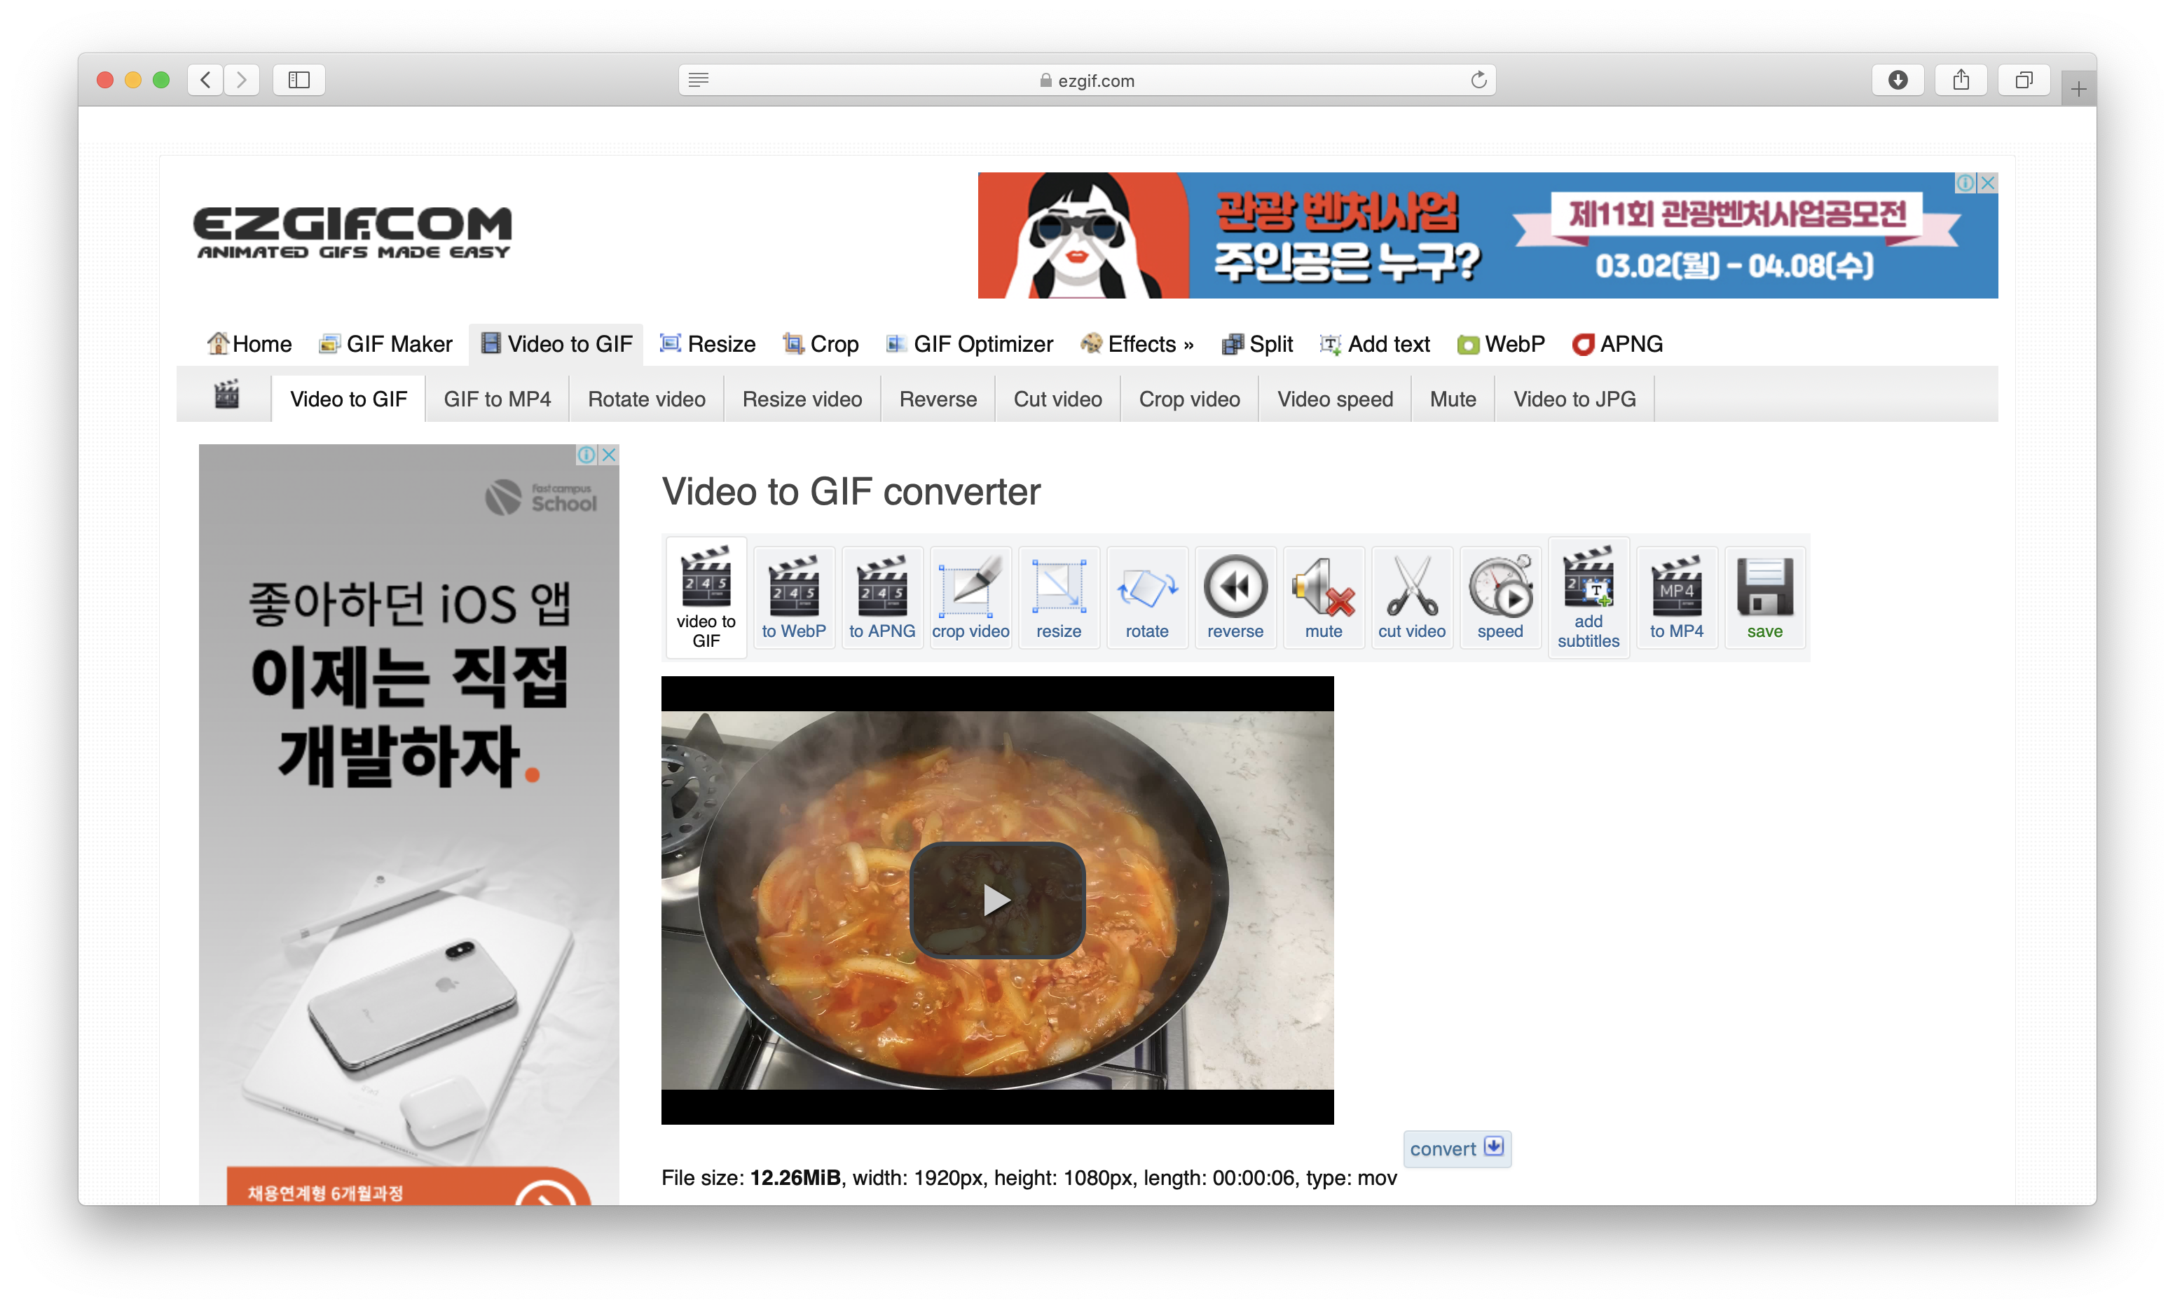
Task: Open the GIF Optimizer menu item
Action: [x=970, y=344]
